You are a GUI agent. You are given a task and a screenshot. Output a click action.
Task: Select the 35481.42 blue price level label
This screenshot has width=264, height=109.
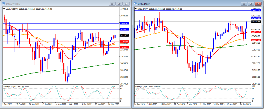[x=124, y=23]
